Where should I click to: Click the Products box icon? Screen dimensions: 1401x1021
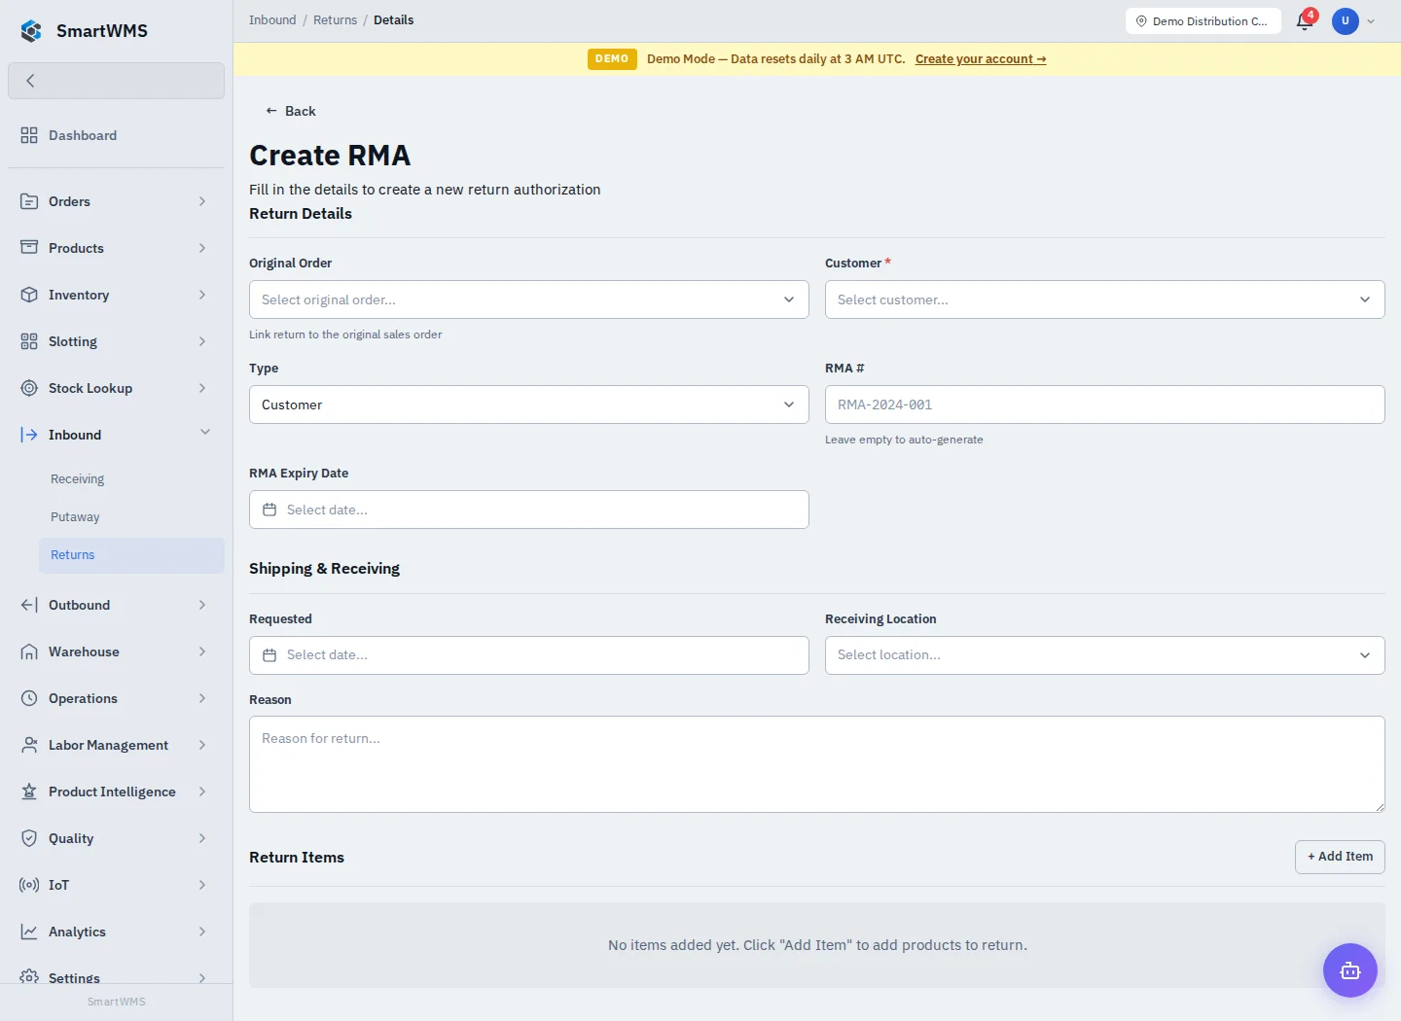click(x=29, y=248)
